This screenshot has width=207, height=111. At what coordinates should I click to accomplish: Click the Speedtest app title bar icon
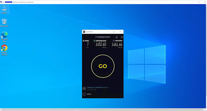point(84,32)
